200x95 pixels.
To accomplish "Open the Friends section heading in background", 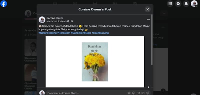I will point(30,30).
